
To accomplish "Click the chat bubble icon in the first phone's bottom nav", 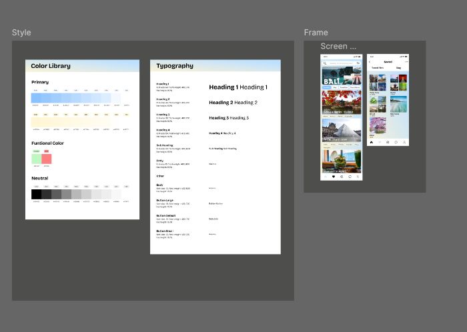I will pos(350,177).
